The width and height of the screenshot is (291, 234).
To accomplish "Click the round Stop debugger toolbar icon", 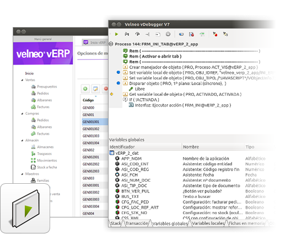I will point(168,34).
